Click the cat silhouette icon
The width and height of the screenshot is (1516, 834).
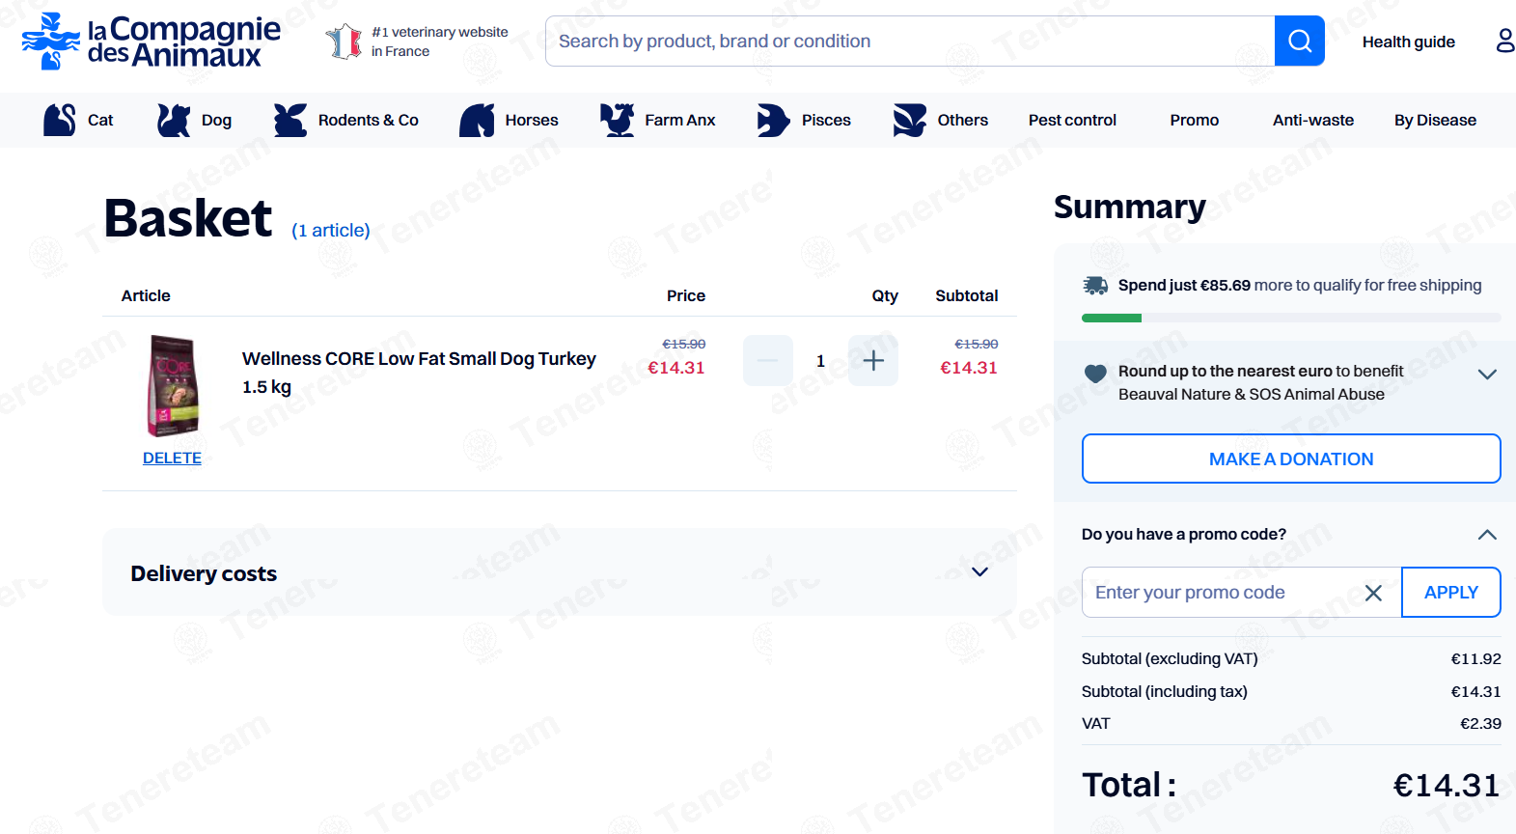point(59,120)
